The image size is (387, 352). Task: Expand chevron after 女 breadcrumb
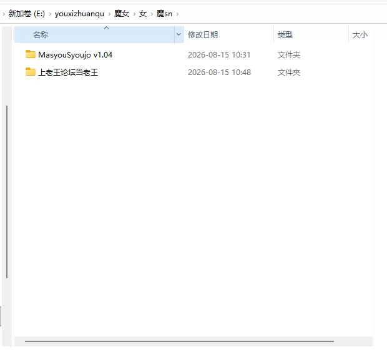coord(152,14)
